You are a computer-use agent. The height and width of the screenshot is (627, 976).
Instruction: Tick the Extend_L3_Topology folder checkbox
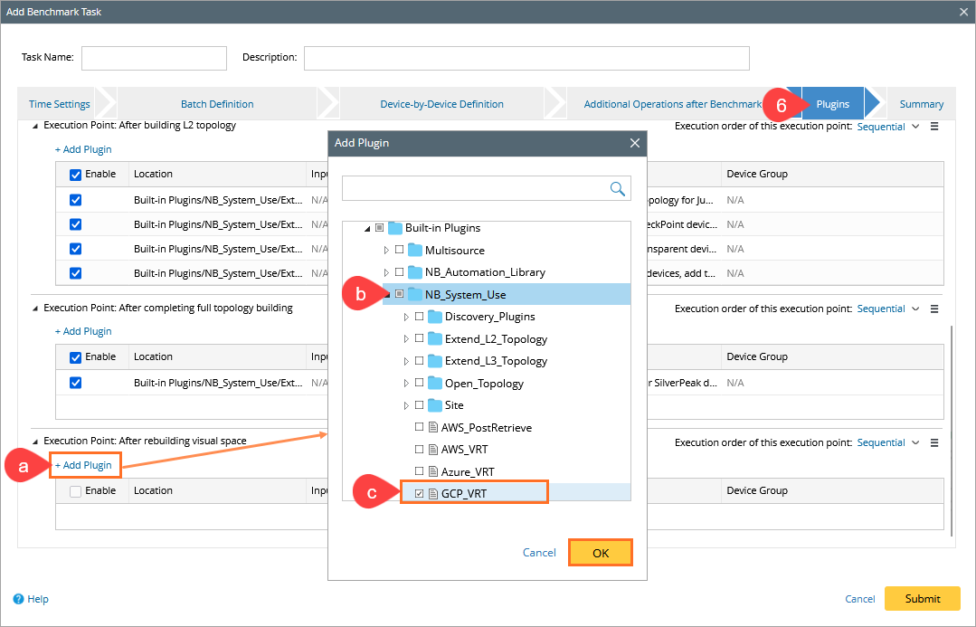pyautogui.click(x=419, y=361)
